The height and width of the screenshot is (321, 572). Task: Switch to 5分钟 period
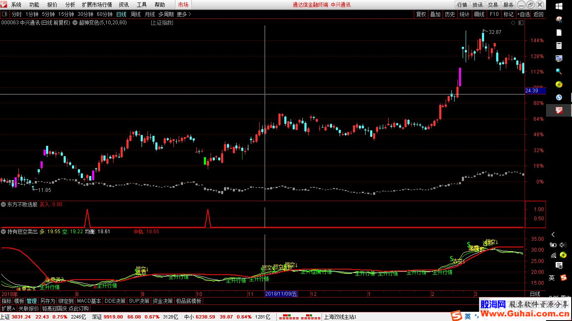48,14
